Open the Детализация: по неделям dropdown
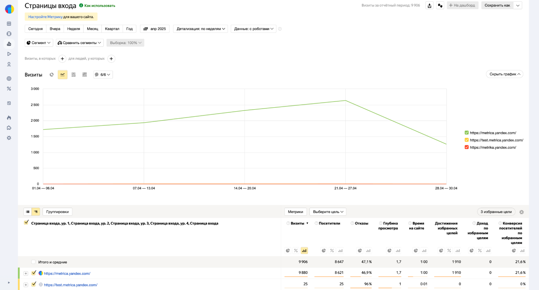 click(x=201, y=29)
